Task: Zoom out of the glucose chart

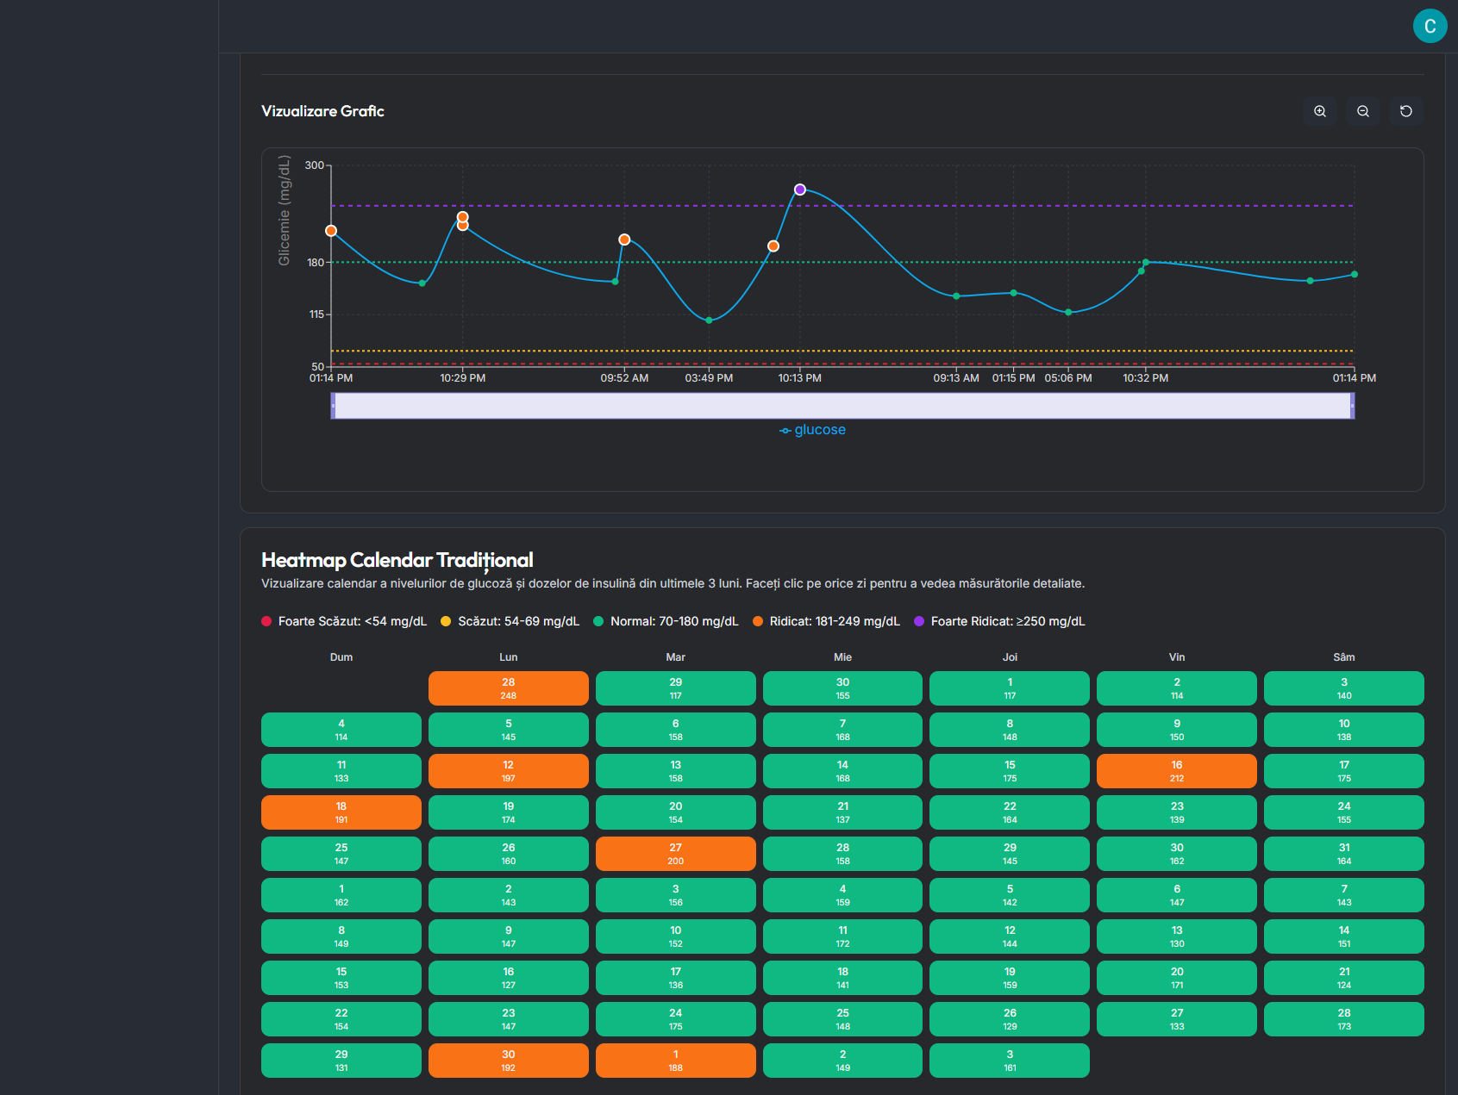Action: 1362,111
